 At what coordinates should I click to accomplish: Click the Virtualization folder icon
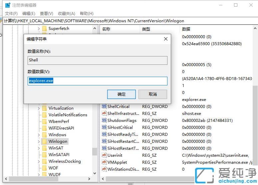44,108
